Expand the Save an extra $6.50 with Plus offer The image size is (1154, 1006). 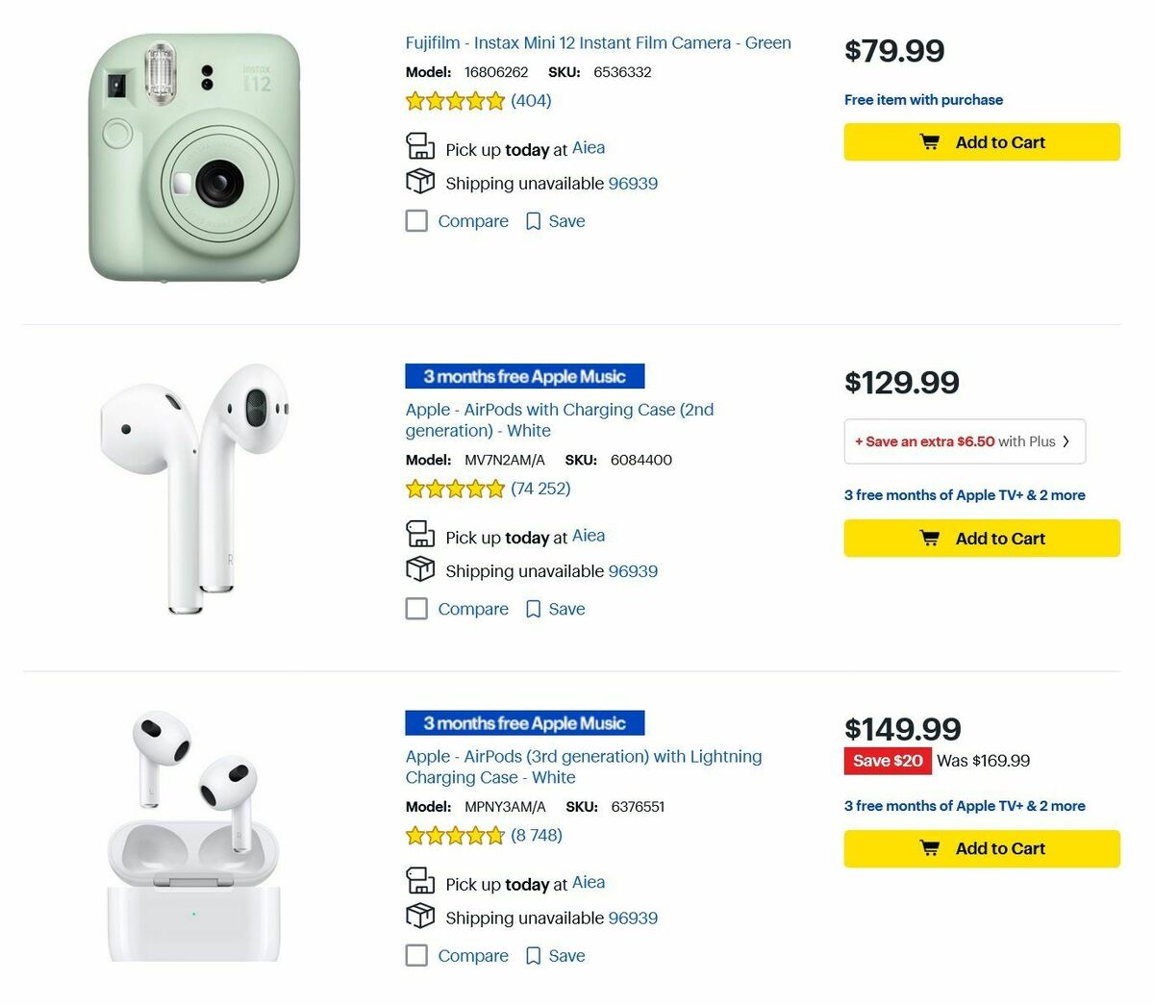(965, 440)
